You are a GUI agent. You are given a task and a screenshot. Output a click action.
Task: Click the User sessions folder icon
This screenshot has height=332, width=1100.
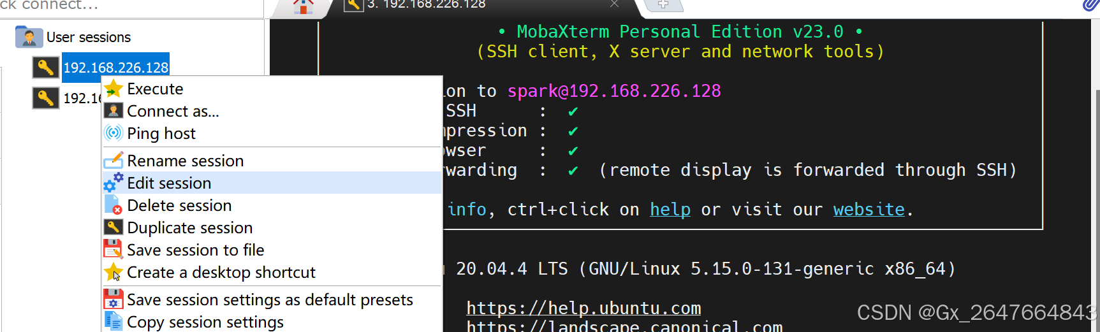[29, 37]
